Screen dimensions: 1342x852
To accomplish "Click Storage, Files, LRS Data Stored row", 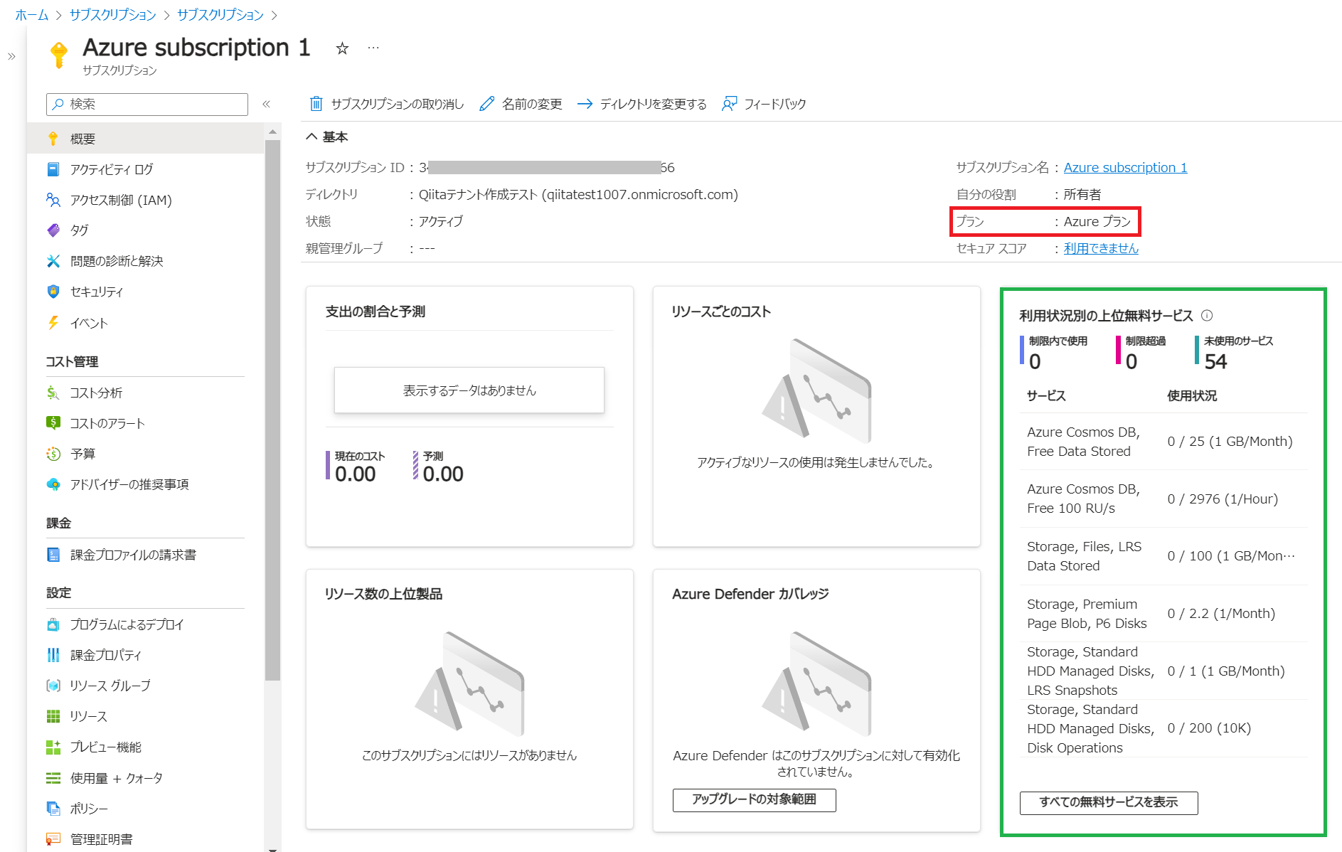I will click(1163, 556).
